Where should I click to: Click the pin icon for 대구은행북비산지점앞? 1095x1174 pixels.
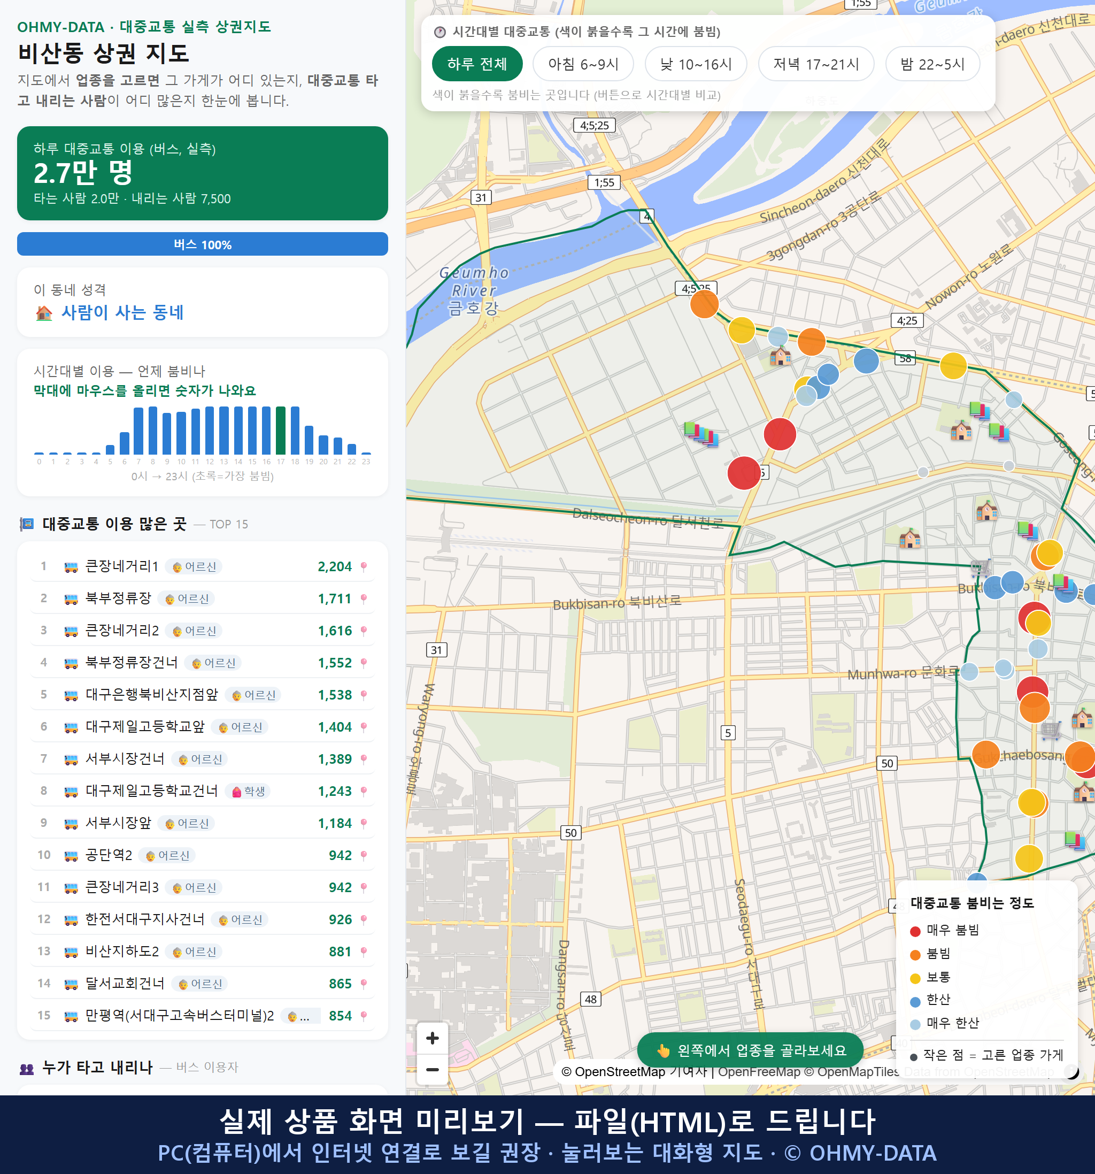click(x=364, y=695)
